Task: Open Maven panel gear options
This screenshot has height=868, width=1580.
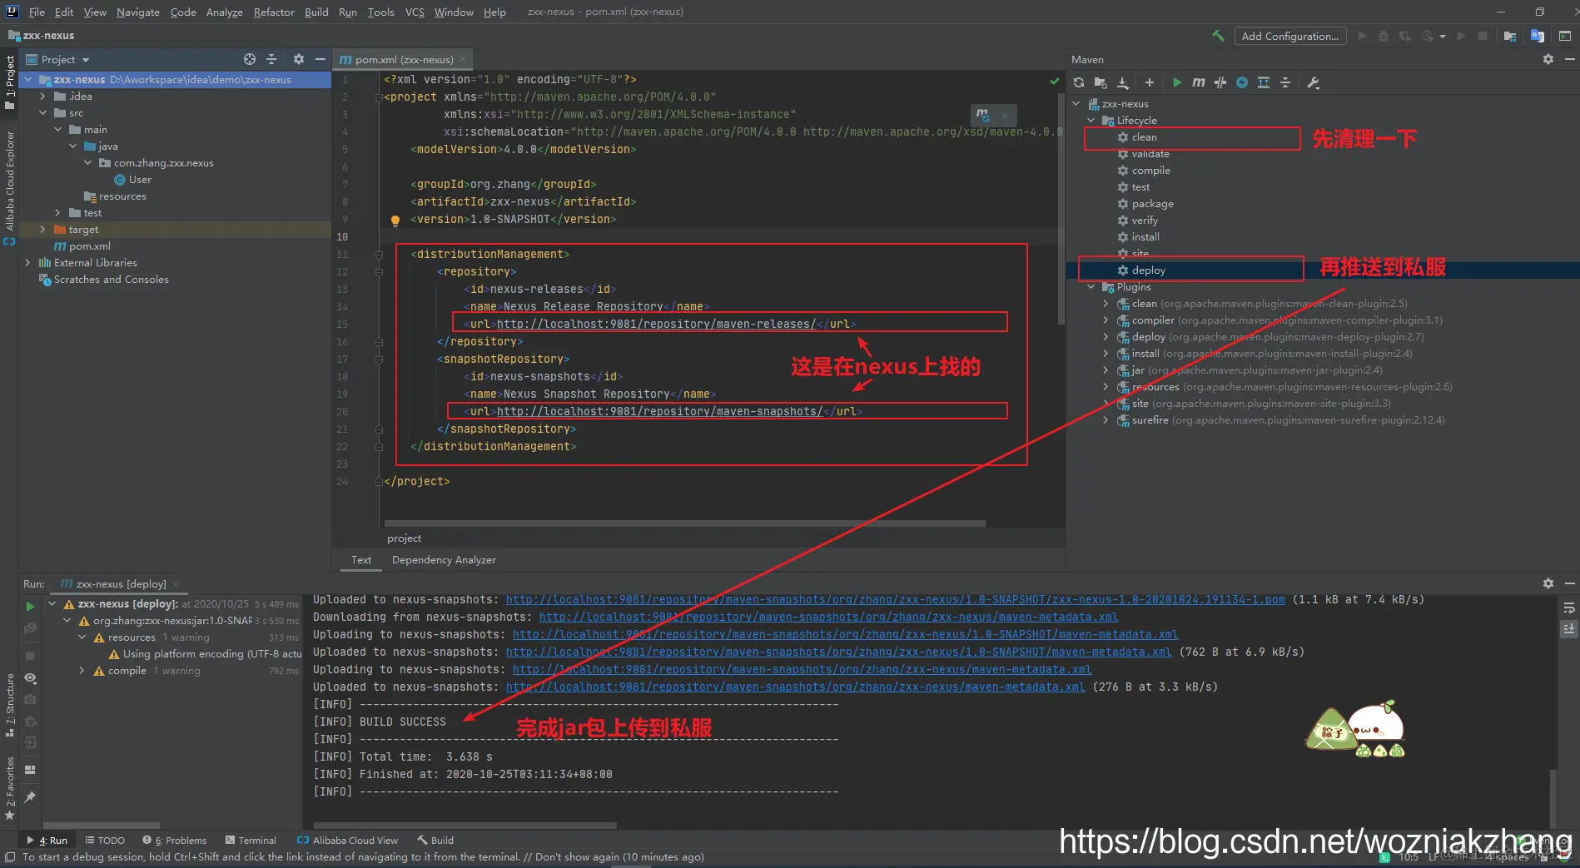Action: (1548, 59)
